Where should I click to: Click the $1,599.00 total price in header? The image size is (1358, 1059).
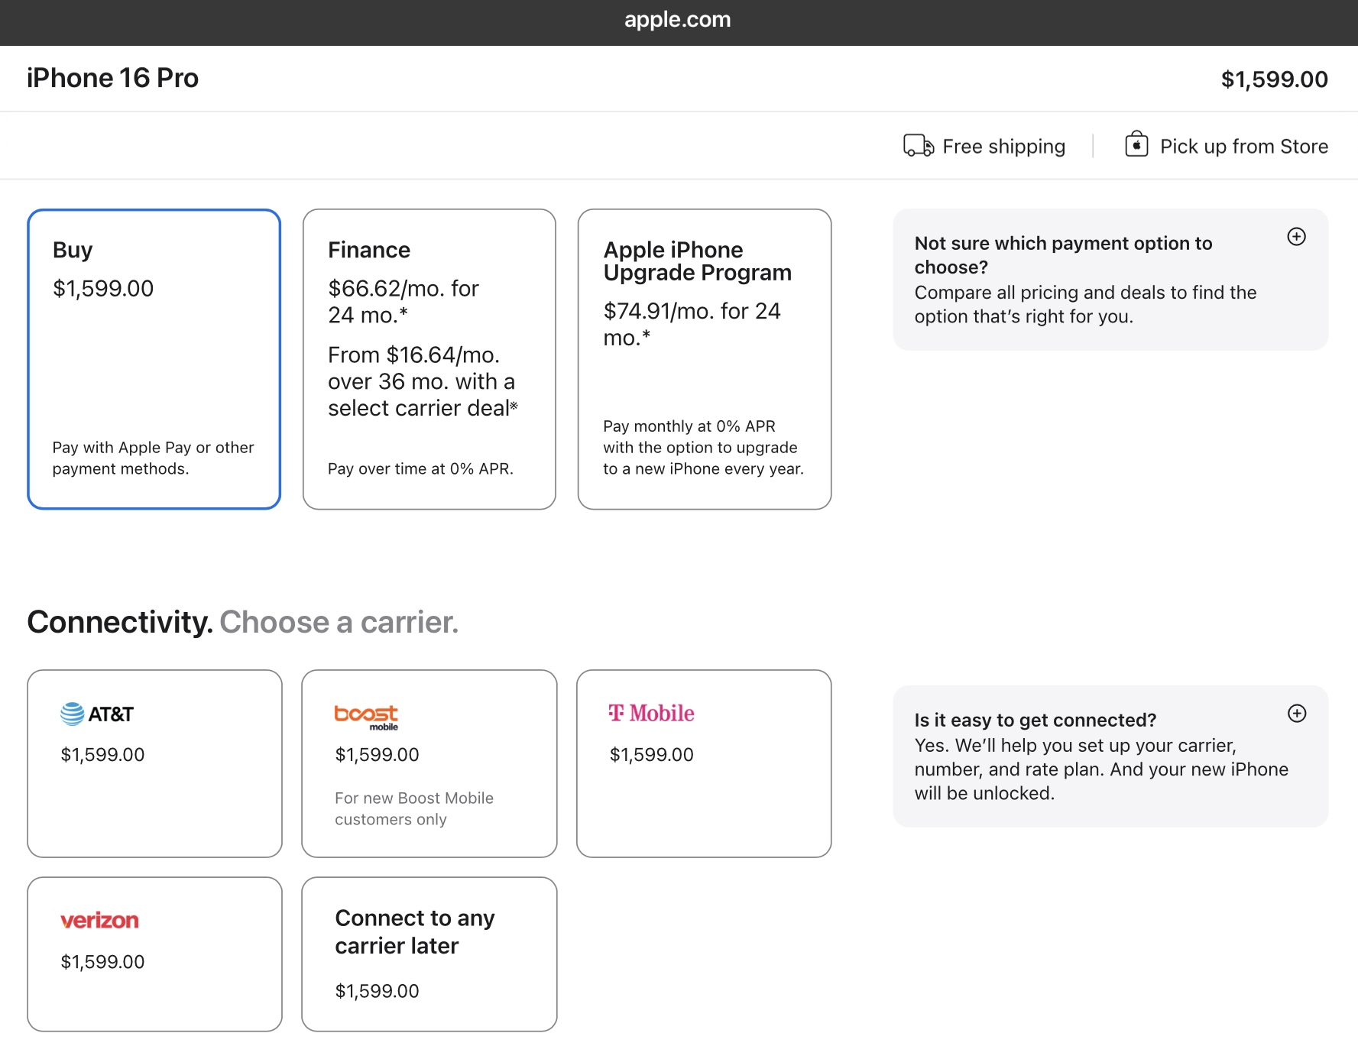pos(1274,79)
